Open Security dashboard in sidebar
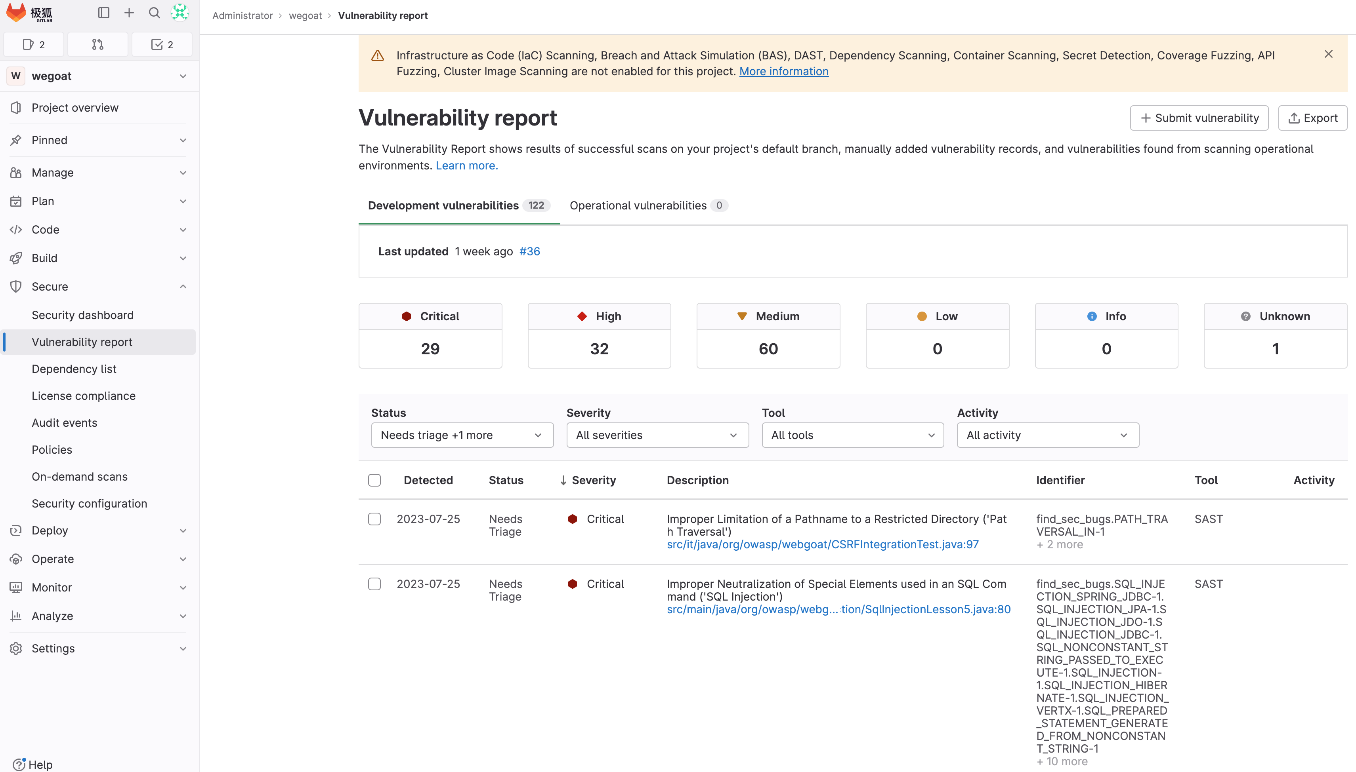Viewport: 1356px width, 772px height. pos(82,315)
